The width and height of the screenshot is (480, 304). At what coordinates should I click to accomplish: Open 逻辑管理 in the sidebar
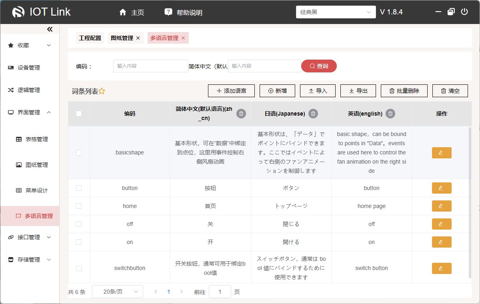click(30, 90)
